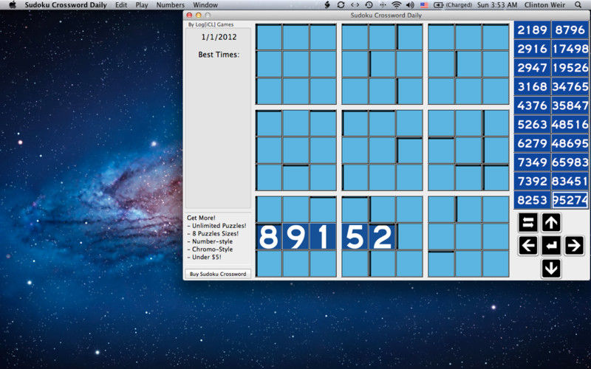Screen dimensions: 591x369
Task: Select number tile 48695
Action: 570,143
